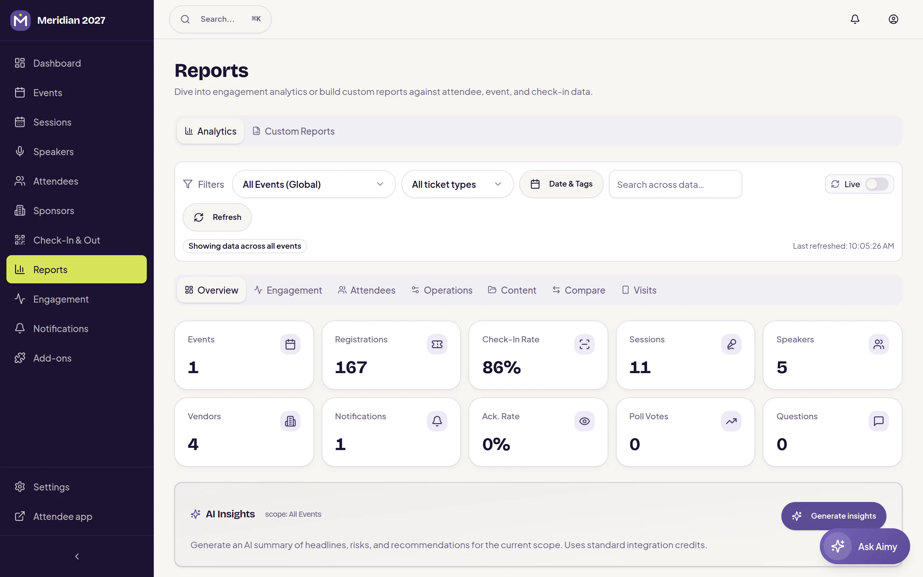923x577 pixels.
Task: Click the notifications bell icon in the top bar
Action: [855, 19]
